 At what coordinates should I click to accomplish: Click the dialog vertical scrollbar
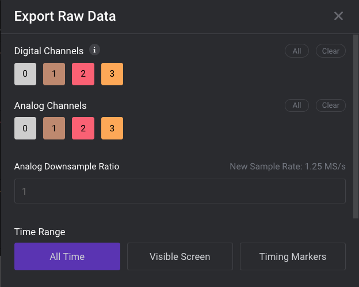pyautogui.click(x=356, y=127)
